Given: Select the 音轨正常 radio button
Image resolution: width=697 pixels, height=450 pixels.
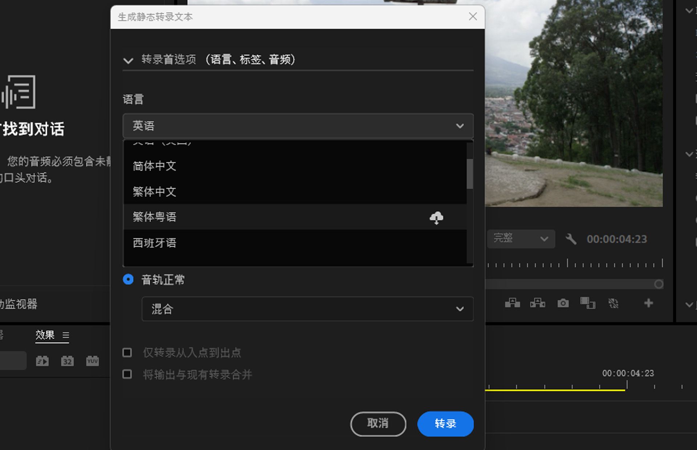Looking at the screenshot, I should pyautogui.click(x=128, y=279).
